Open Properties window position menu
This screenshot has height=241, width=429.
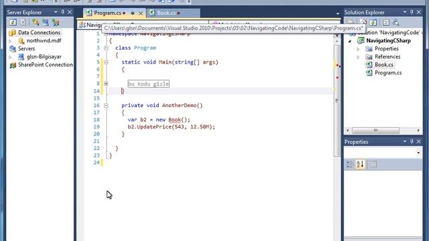[405, 142]
